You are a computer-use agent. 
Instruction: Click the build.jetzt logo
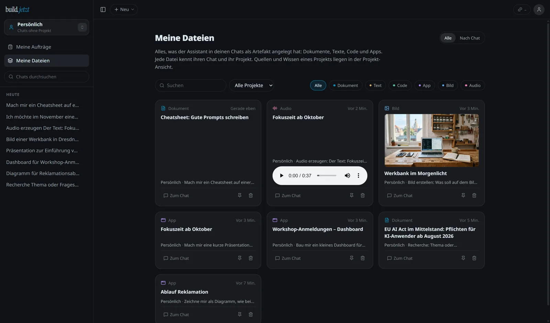click(x=18, y=10)
